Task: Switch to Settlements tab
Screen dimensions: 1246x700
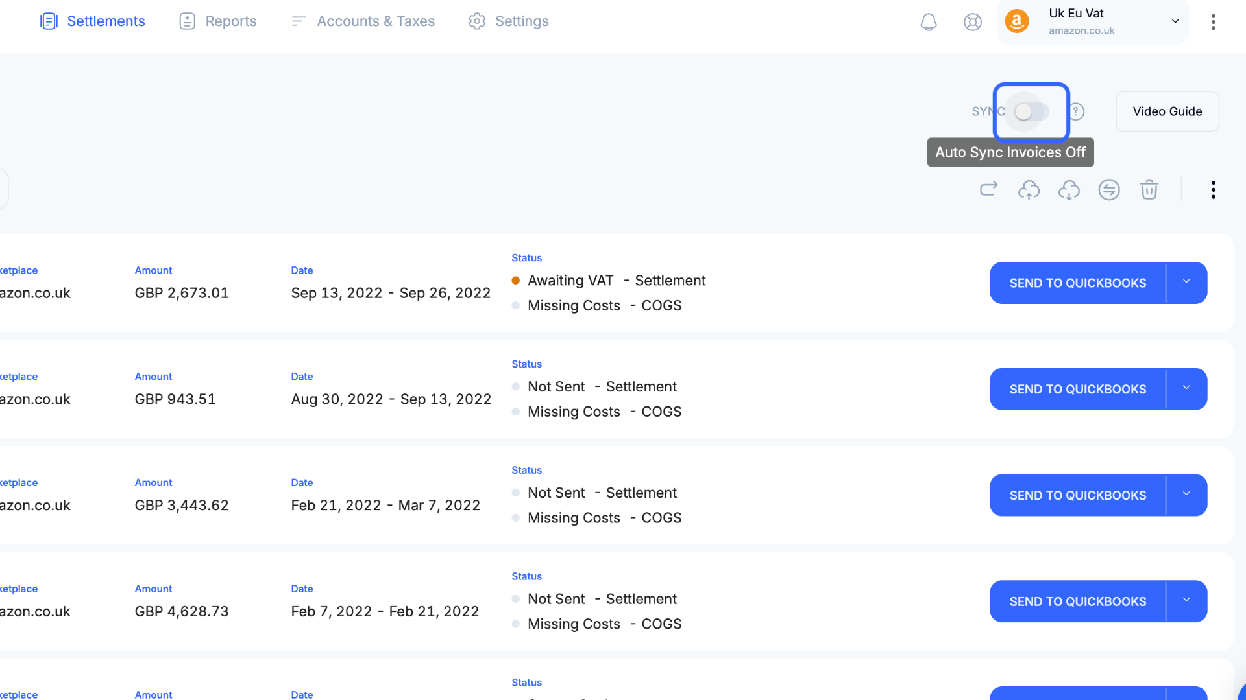Action: [93, 21]
